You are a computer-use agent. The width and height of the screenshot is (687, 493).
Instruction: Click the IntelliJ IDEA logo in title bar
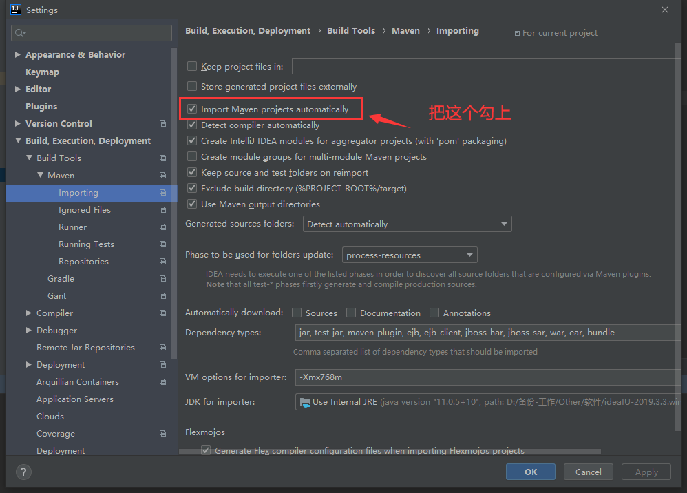click(16, 10)
